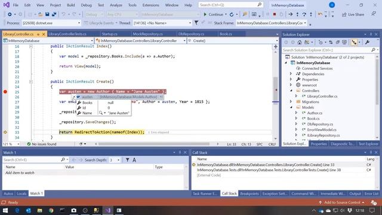Image resolution: width=382 pixels, height=215 pixels.
Task: Click the Visual Studio taskbar icon
Action: pos(107,210)
